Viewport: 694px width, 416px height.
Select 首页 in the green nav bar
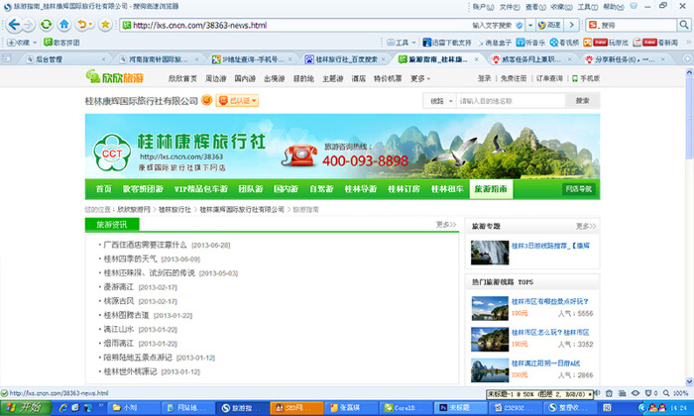103,189
